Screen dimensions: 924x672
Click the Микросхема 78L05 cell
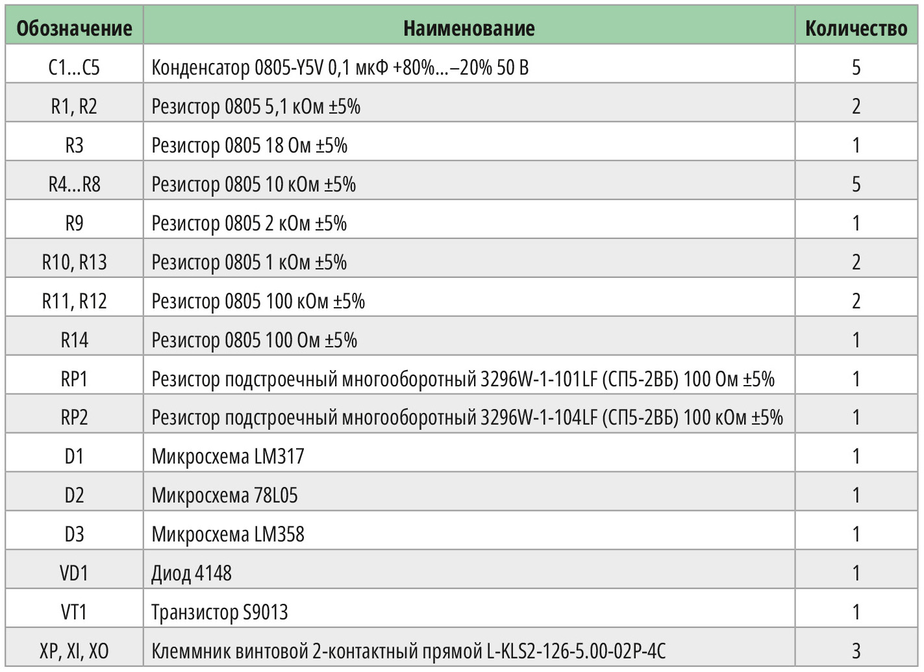point(225,495)
